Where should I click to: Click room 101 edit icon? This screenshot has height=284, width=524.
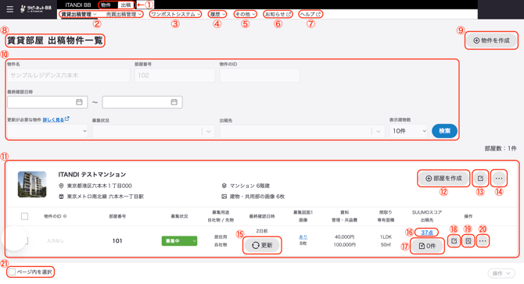click(454, 240)
